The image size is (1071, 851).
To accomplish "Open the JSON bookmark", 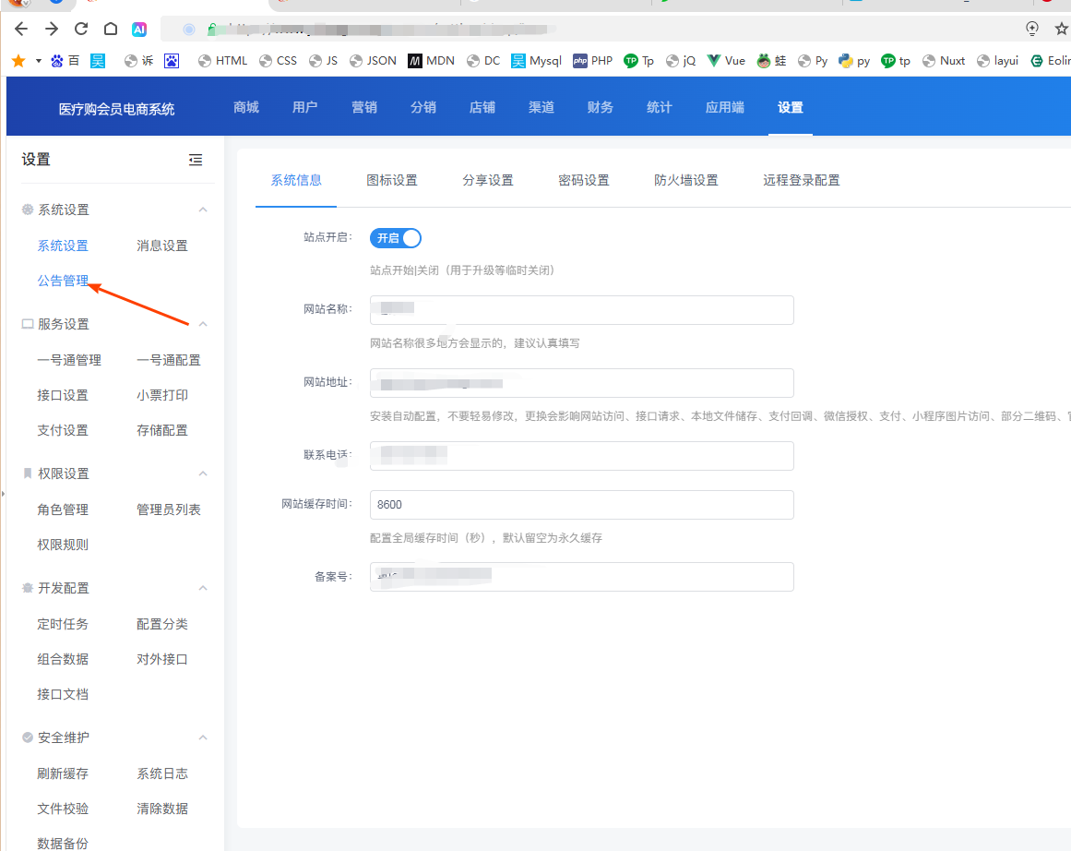I will tap(373, 61).
